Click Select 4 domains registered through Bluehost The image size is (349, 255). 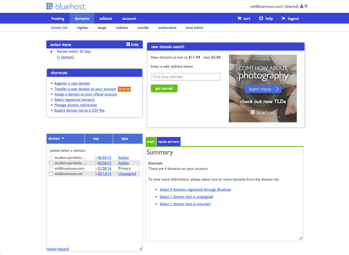195,190
